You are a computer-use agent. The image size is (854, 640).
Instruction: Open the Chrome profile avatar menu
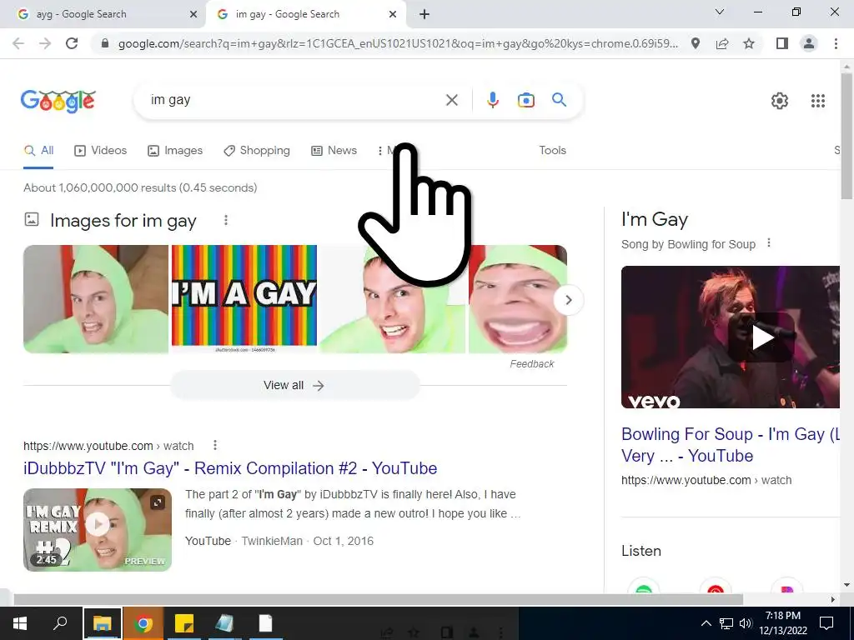(x=809, y=43)
